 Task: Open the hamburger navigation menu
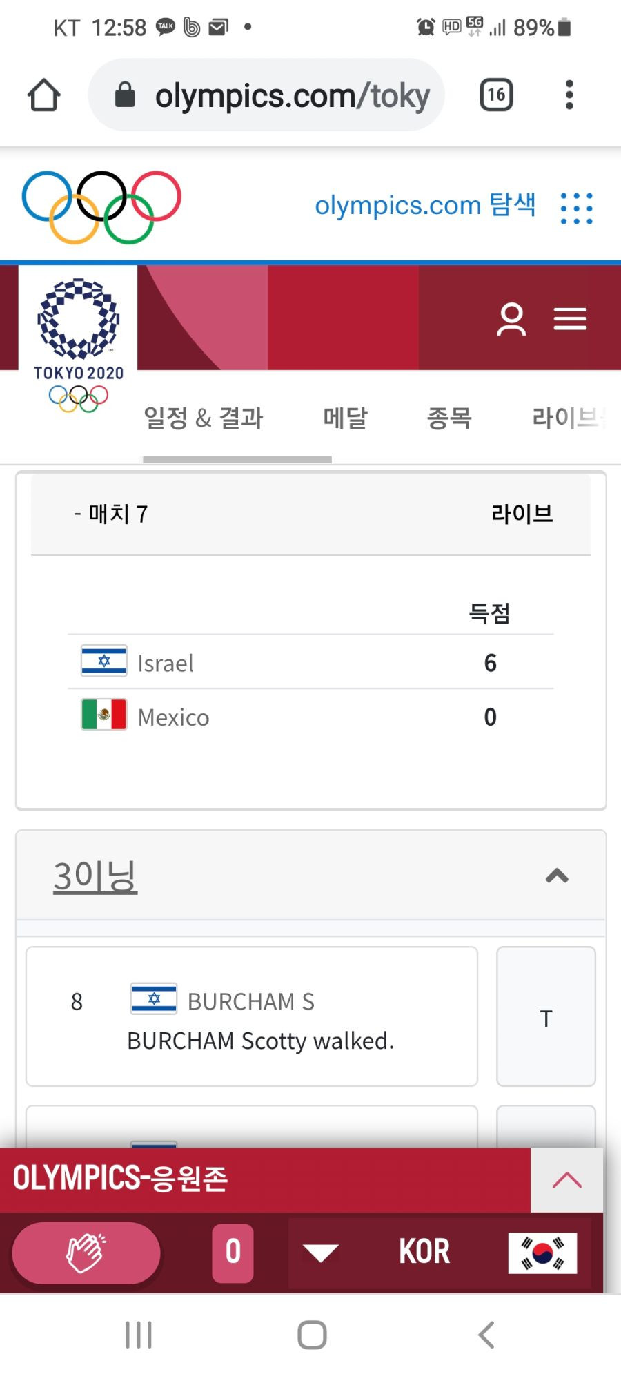click(x=570, y=319)
